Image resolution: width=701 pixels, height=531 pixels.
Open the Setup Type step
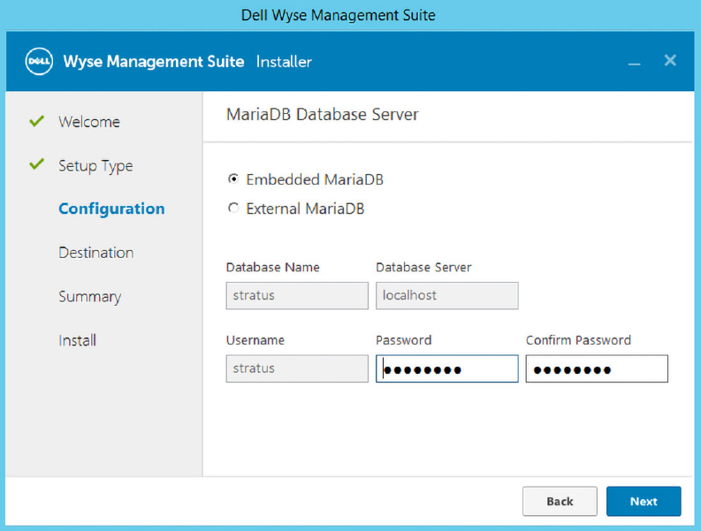[x=95, y=166]
